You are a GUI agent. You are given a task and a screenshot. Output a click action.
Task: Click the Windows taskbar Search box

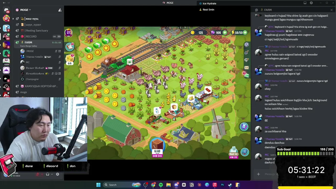tap(122, 185)
